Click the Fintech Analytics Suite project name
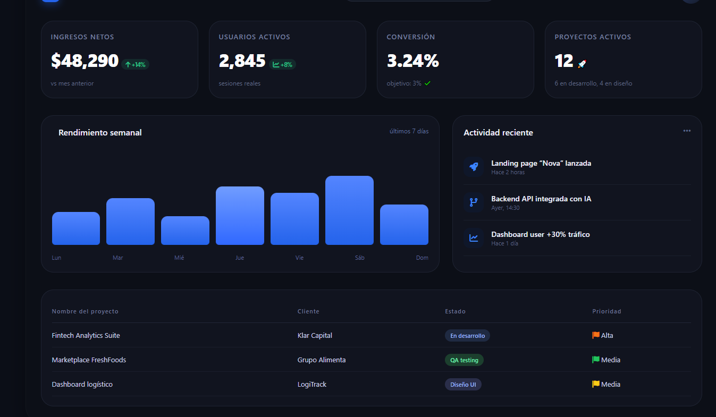Viewport: 716px width, 417px height. point(86,336)
